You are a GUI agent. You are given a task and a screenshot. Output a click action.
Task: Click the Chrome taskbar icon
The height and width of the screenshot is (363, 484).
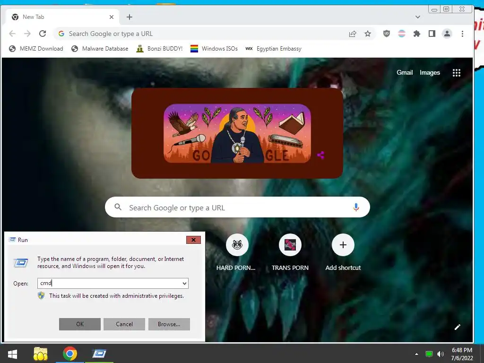[x=70, y=354]
